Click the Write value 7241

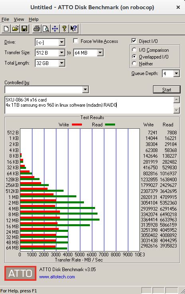pyautogui.click(x=153, y=133)
